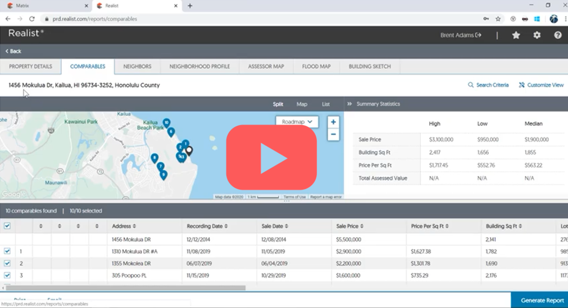Click the split pane resize handle dots

pos(287,201)
